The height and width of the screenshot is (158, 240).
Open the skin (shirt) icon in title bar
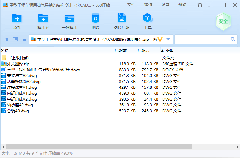tap(200, 5)
